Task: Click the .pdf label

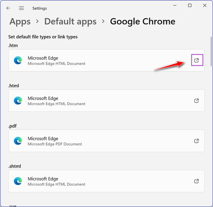Action: 12,126
